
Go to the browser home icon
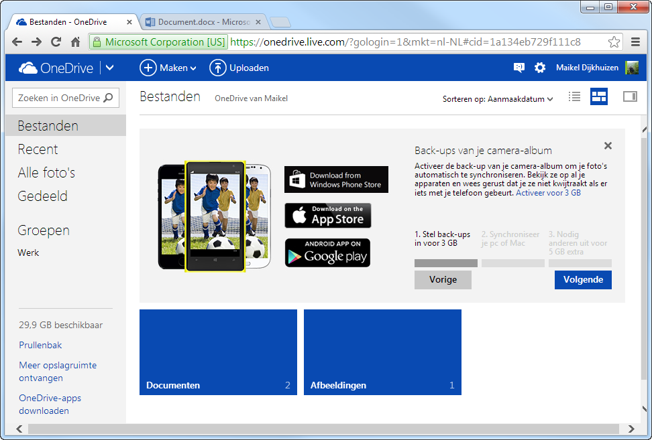[75, 42]
